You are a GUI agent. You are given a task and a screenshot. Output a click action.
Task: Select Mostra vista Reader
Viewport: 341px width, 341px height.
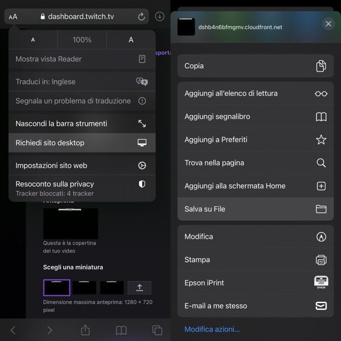click(x=82, y=59)
